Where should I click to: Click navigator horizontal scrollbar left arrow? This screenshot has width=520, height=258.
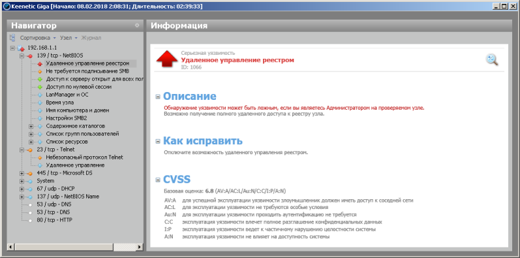10,247
